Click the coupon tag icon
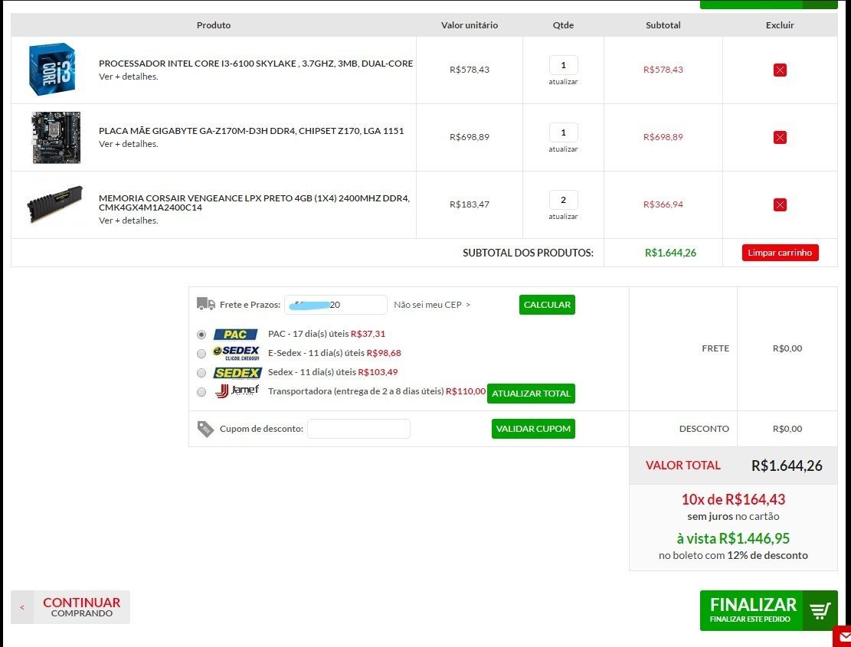 pos(206,429)
